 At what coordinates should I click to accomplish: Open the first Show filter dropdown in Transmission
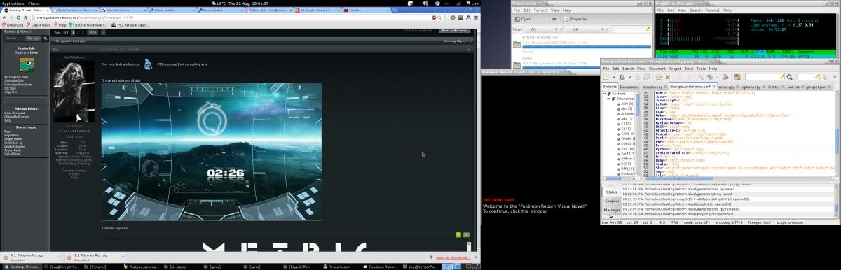[545, 29]
